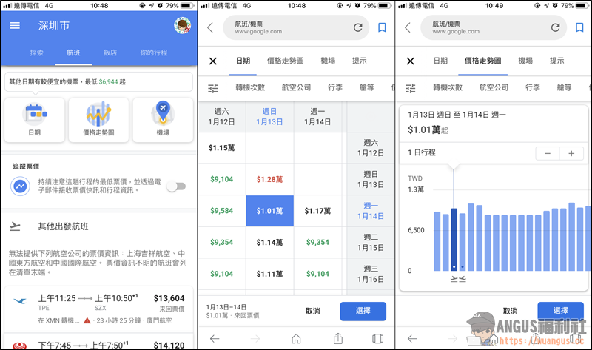Switch to the 飯店 tab
Screen dimensions: 592x350
pos(110,53)
